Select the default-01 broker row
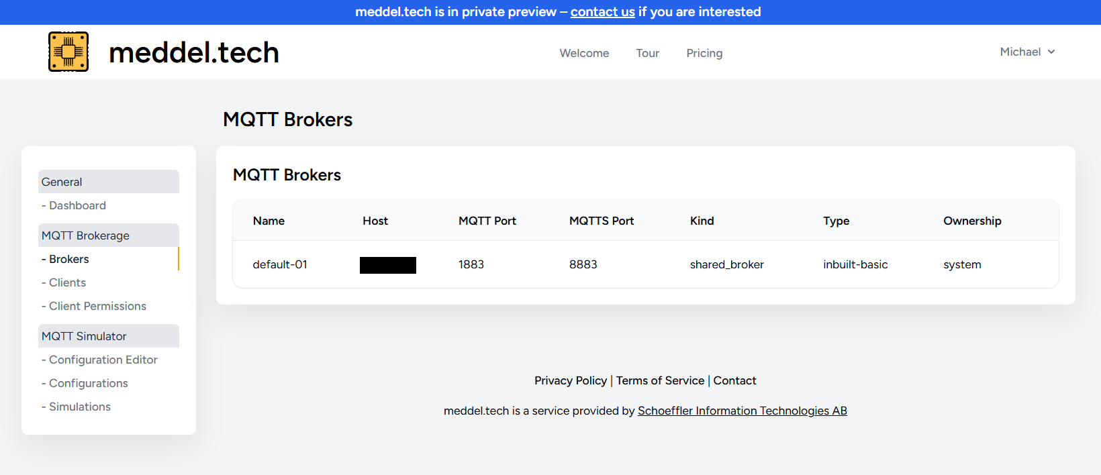Image resolution: width=1101 pixels, height=475 pixels. [646, 264]
